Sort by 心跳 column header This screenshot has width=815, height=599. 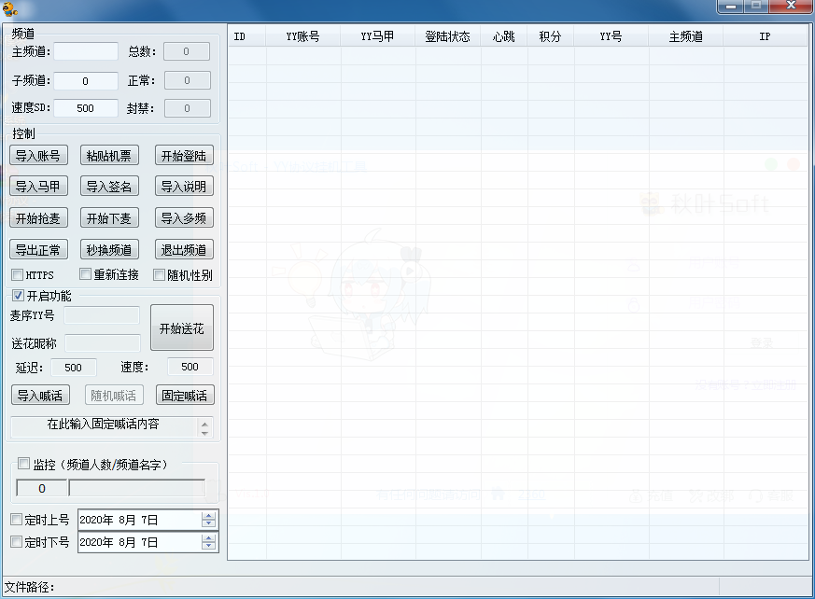pyautogui.click(x=504, y=36)
